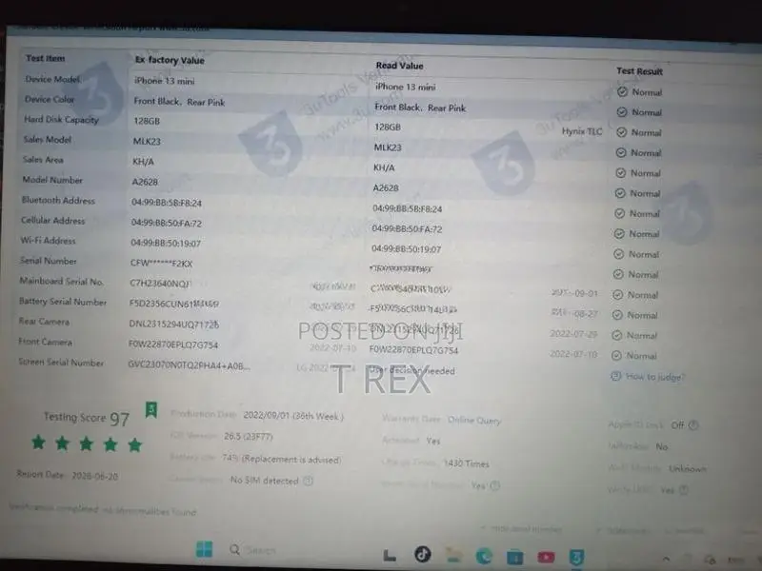Select the Hard Disk Capacity row label
Image resolution: width=762 pixels, height=571 pixels.
click(x=61, y=120)
